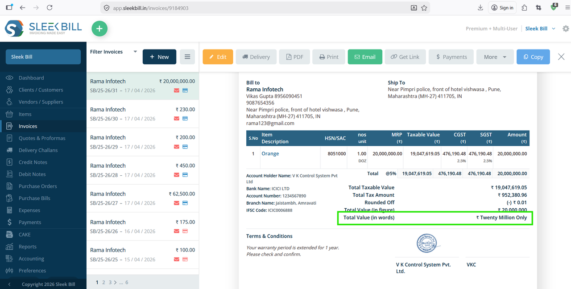The height and width of the screenshot is (289, 571).
Task: Go to page 3 of invoices
Action: click(110, 282)
